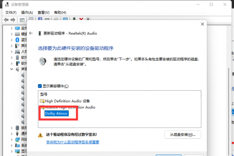This screenshot has width=234, height=156.
Task: Select the 软件 gray tower icon
Action: [x=17, y=58]
